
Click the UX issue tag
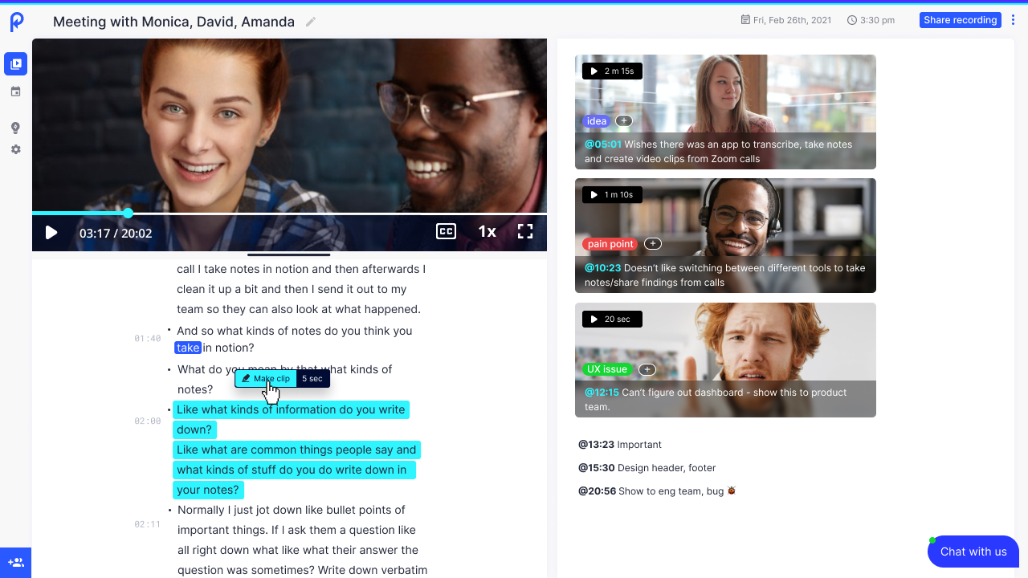click(x=607, y=369)
